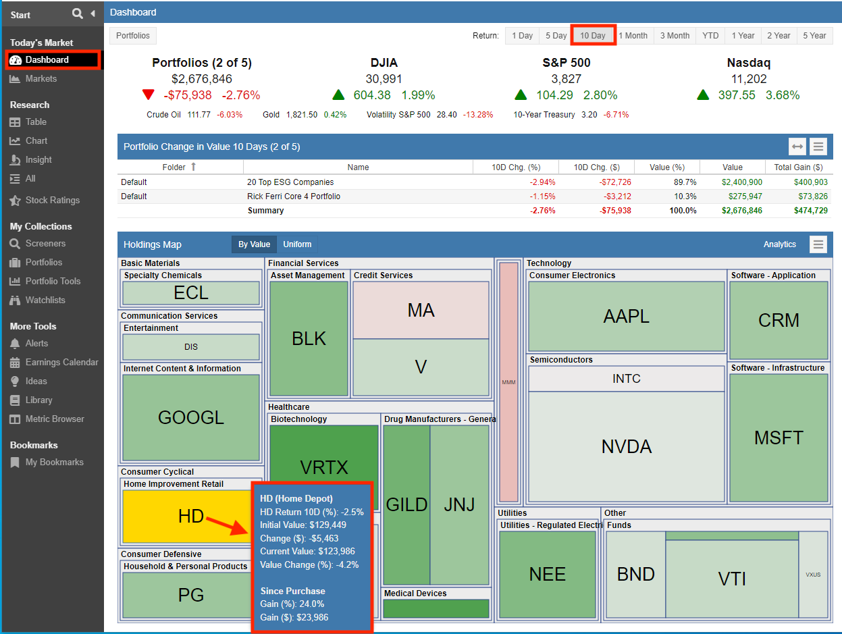Open the Rick Ferri Core 4 Portfolio

tap(294, 196)
